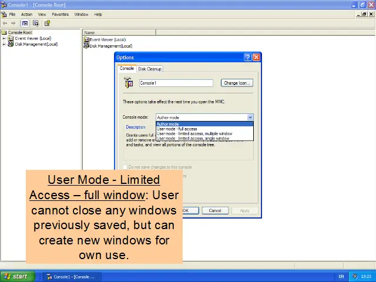The width and height of the screenshot is (376, 282).
Task: Expand the Disk Management(Local) tree node
Action: (x=4, y=44)
